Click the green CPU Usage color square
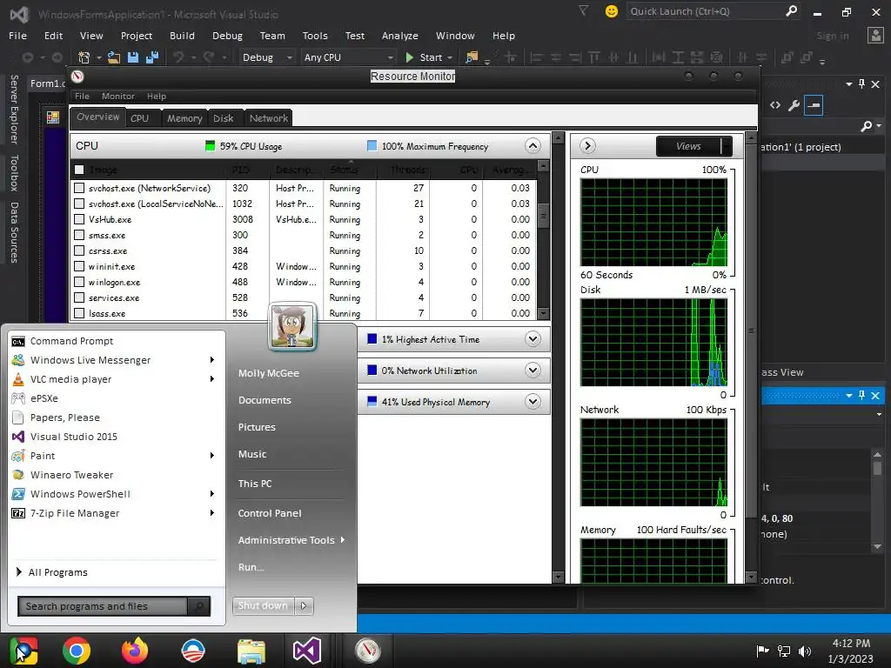Viewport: 891px width, 668px height. 211,146
